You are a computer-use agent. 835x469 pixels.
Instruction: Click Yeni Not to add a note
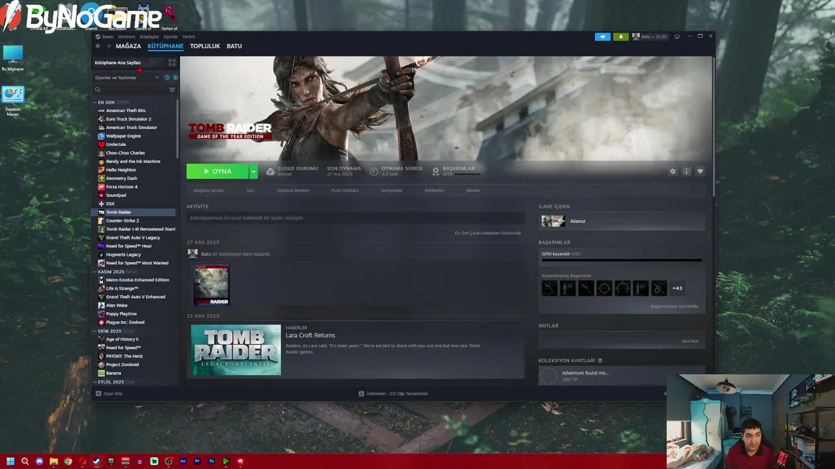point(690,341)
